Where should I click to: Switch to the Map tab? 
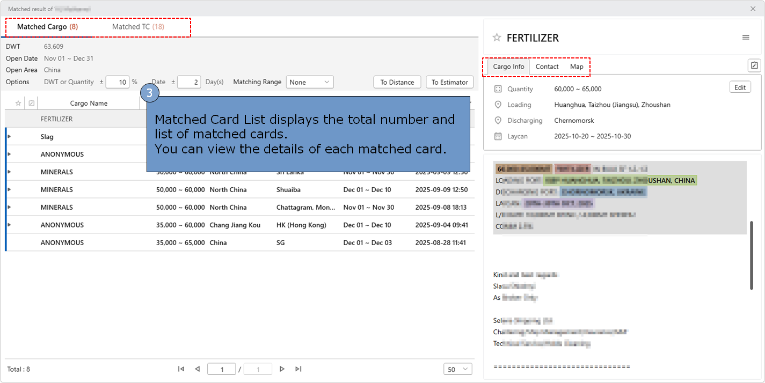click(x=577, y=67)
